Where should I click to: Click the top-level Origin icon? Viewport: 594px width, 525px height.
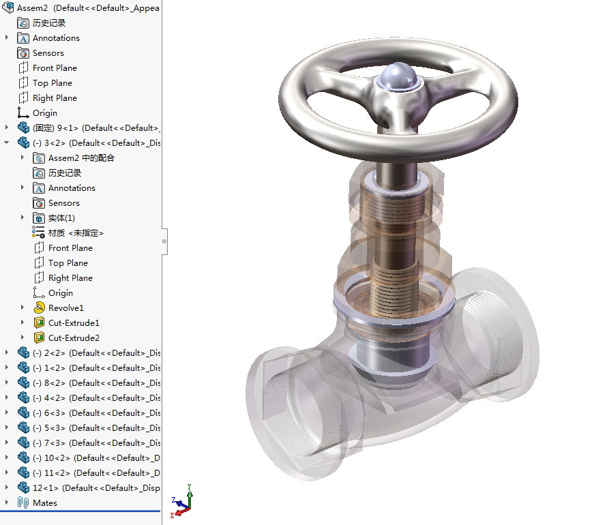23,113
